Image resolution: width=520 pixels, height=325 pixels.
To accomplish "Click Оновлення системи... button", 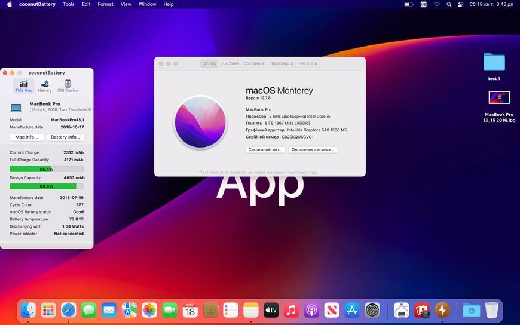I will 313,149.
